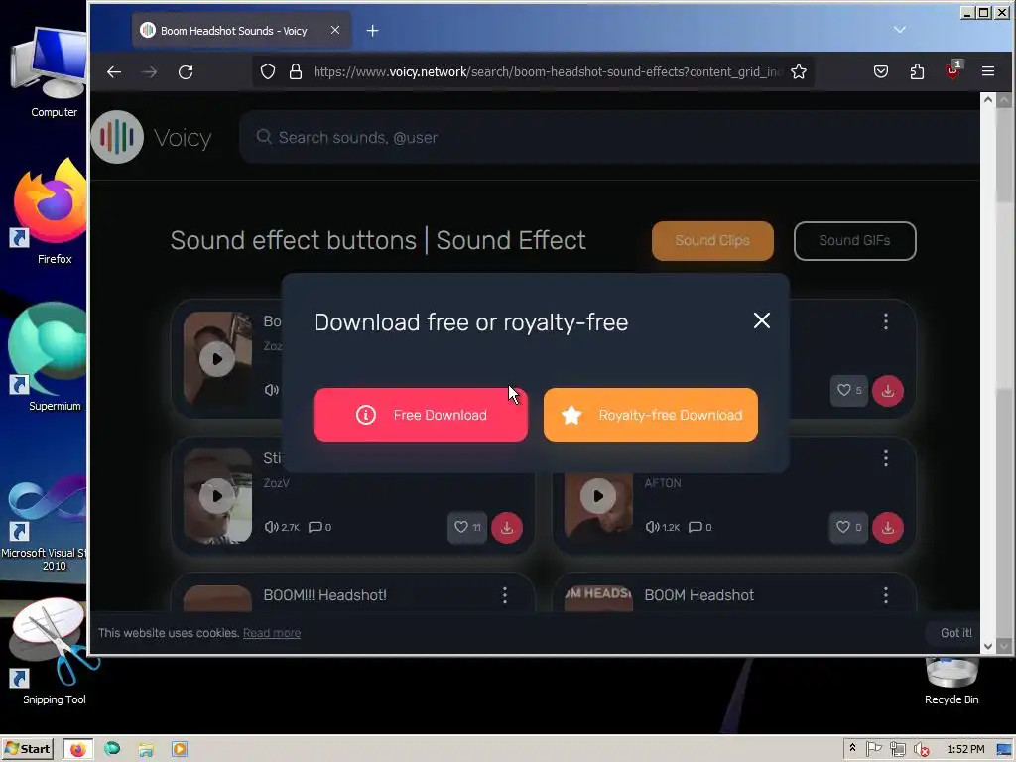
Task: Focus the Search sounds field
Action: point(609,137)
